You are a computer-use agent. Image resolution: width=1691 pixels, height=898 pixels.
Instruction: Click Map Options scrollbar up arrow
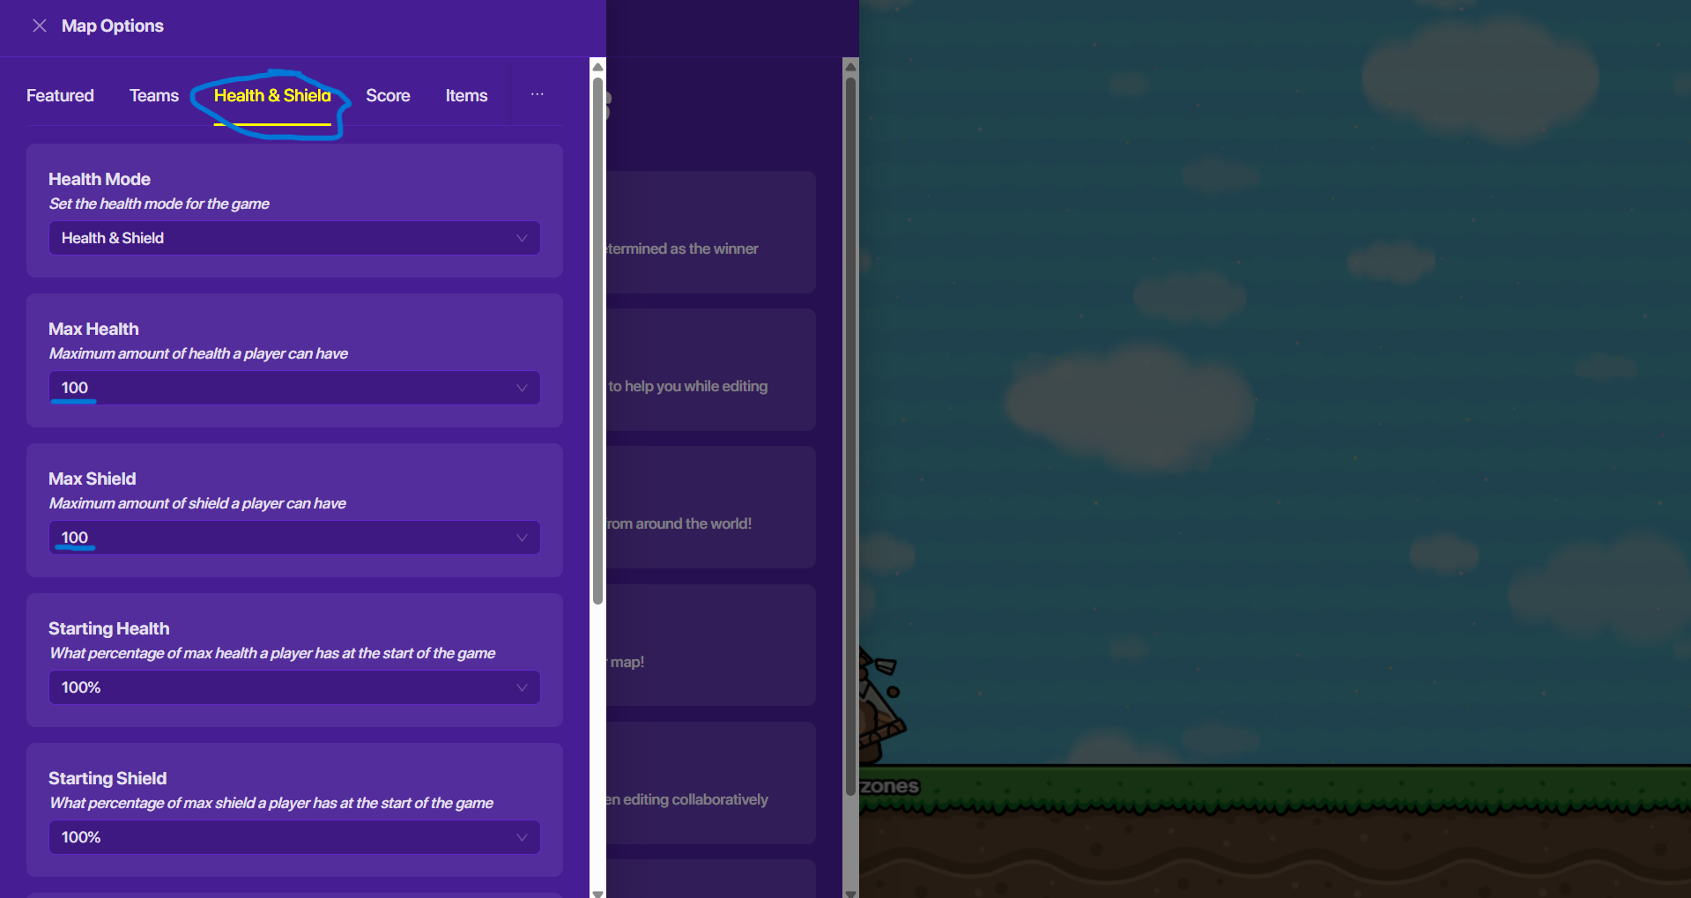pos(597,67)
